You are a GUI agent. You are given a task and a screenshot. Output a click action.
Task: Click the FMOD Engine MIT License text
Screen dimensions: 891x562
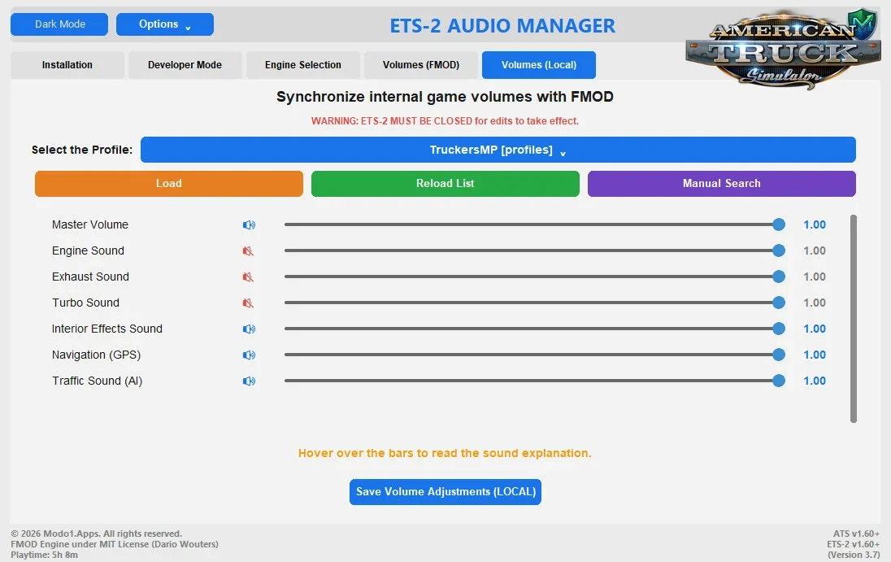tap(114, 544)
